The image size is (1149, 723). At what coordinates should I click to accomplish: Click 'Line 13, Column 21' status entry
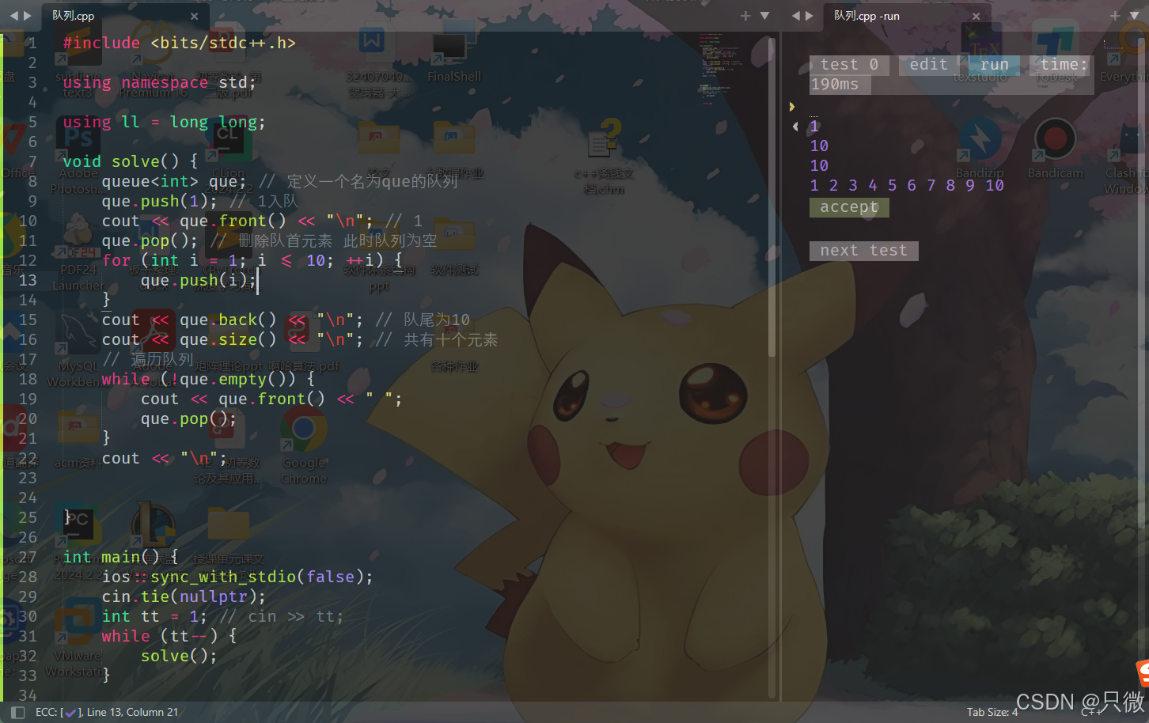pos(132,713)
